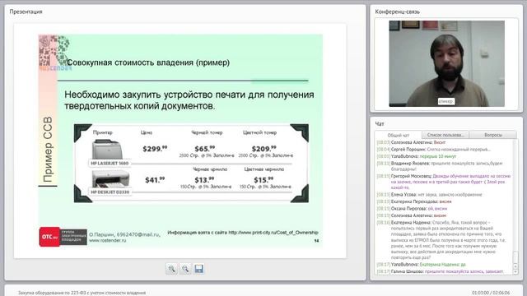Viewport: 527px width, 296px height.
Task: Select the $299.99 price value
Action: pyautogui.click(x=155, y=149)
